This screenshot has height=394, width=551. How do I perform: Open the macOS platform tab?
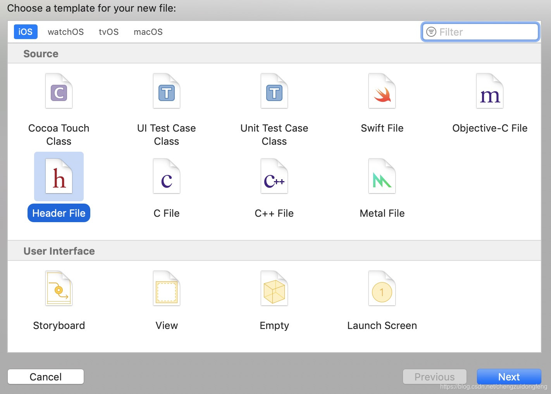[148, 32]
